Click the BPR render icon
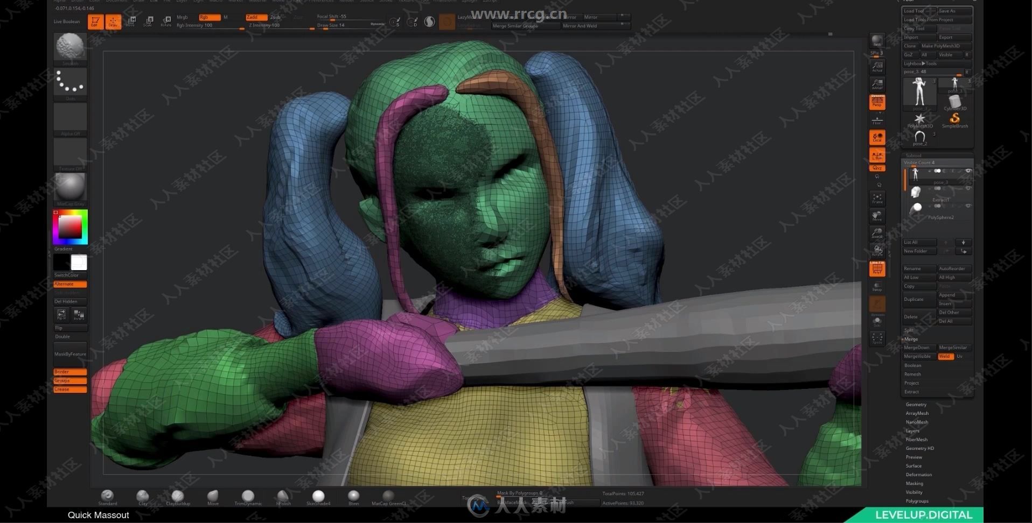This screenshot has width=1032, height=523. [x=877, y=41]
